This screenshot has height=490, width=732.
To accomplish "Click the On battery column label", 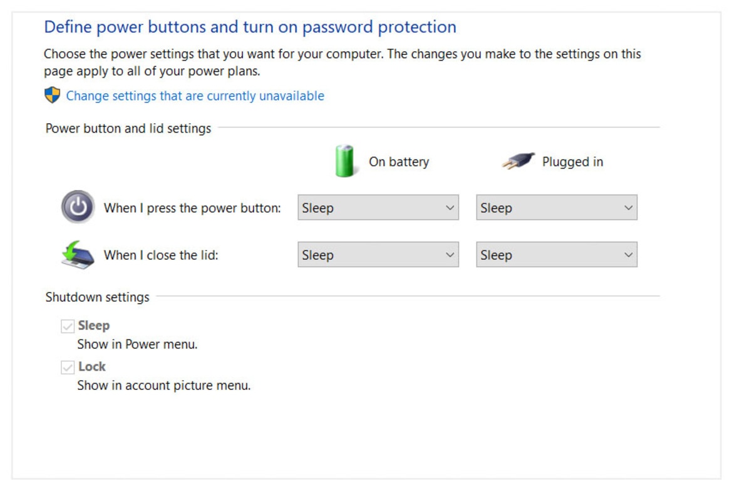I will [399, 162].
